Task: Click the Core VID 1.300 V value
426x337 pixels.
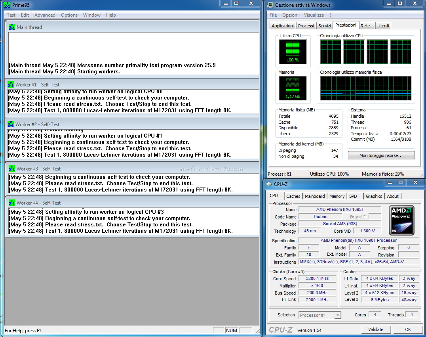Action: [367, 231]
